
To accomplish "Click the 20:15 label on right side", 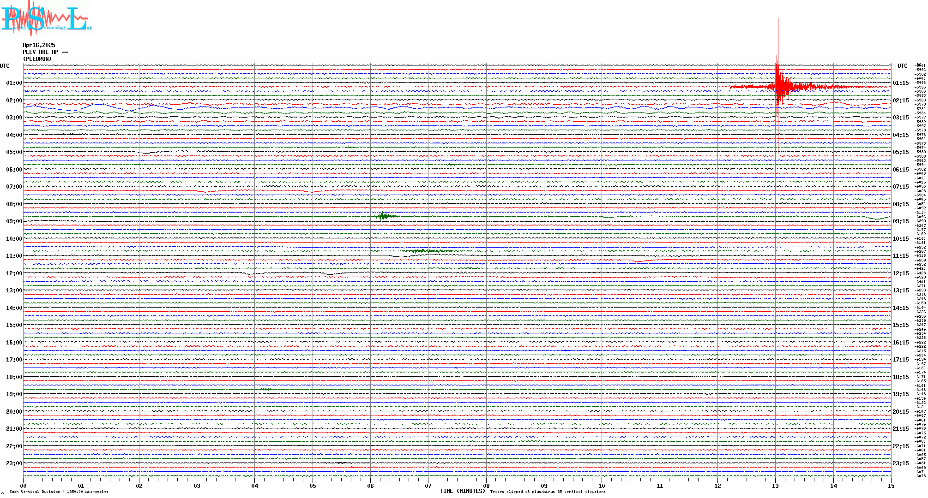I will (900, 412).
